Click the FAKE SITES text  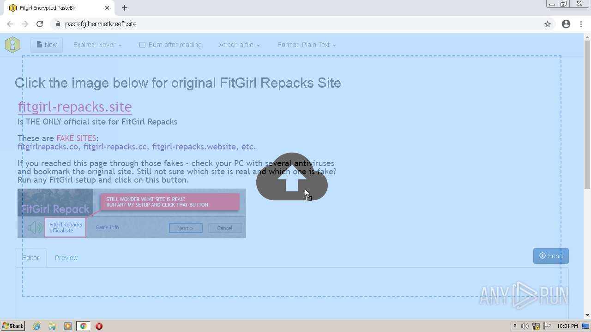pyautogui.click(x=76, y=138)
